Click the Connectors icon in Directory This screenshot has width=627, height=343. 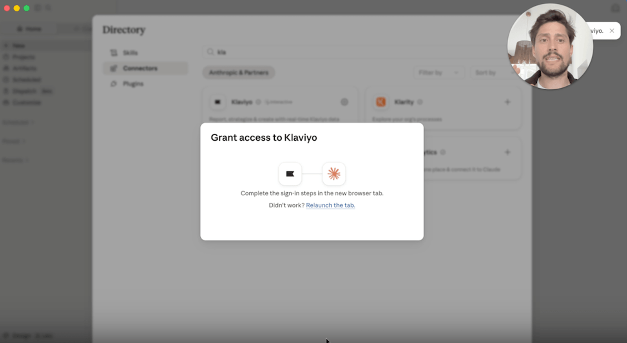click(x=114, y=68)
